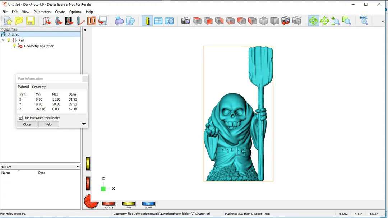
Task: Open the list-with-magnifier viewer settings icon
Action: pos(169,21)
